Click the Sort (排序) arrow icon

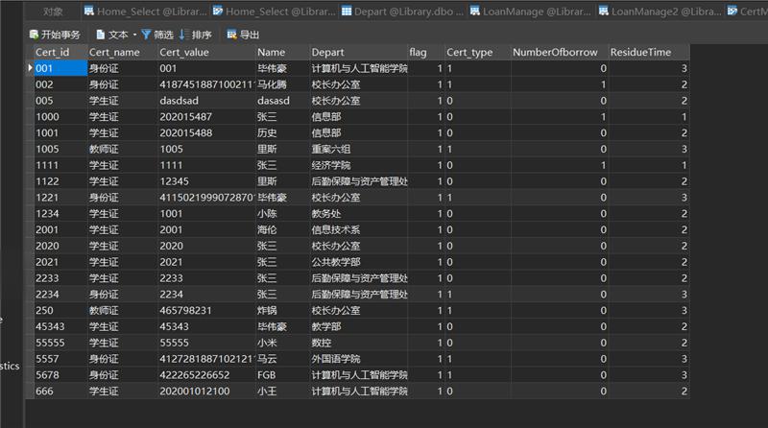(x=182, y=35)
